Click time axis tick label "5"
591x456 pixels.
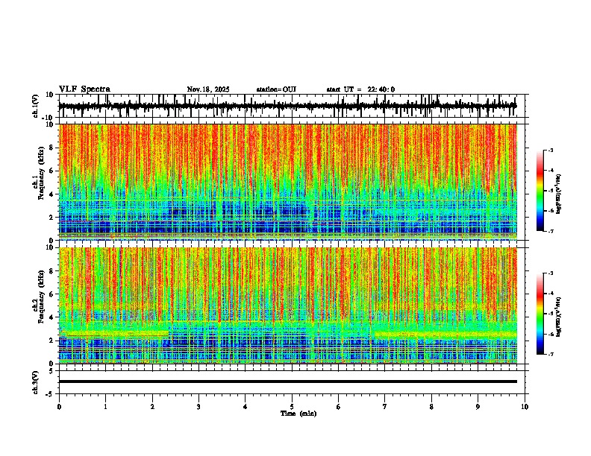pos(292,407)
